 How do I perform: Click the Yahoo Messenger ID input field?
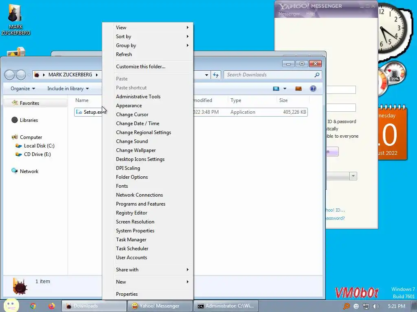click(341, 90)
